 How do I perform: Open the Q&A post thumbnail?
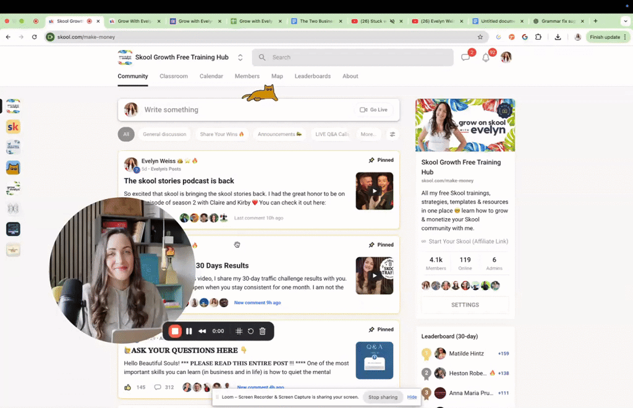pos(374,360)
